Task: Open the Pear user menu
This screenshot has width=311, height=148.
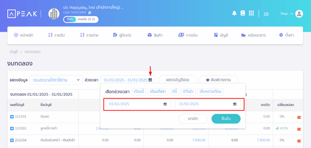Action: point(287,14)
